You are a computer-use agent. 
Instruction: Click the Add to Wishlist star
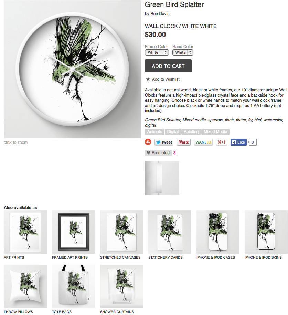148,79
